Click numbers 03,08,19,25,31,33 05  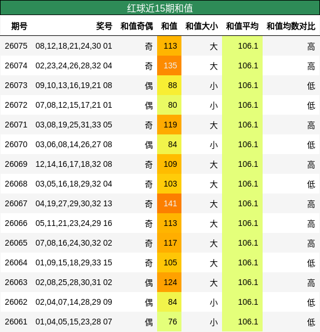click(74, 125)
